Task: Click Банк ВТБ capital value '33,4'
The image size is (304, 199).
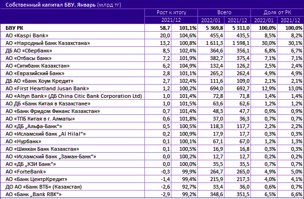Action: coord(218,187)
